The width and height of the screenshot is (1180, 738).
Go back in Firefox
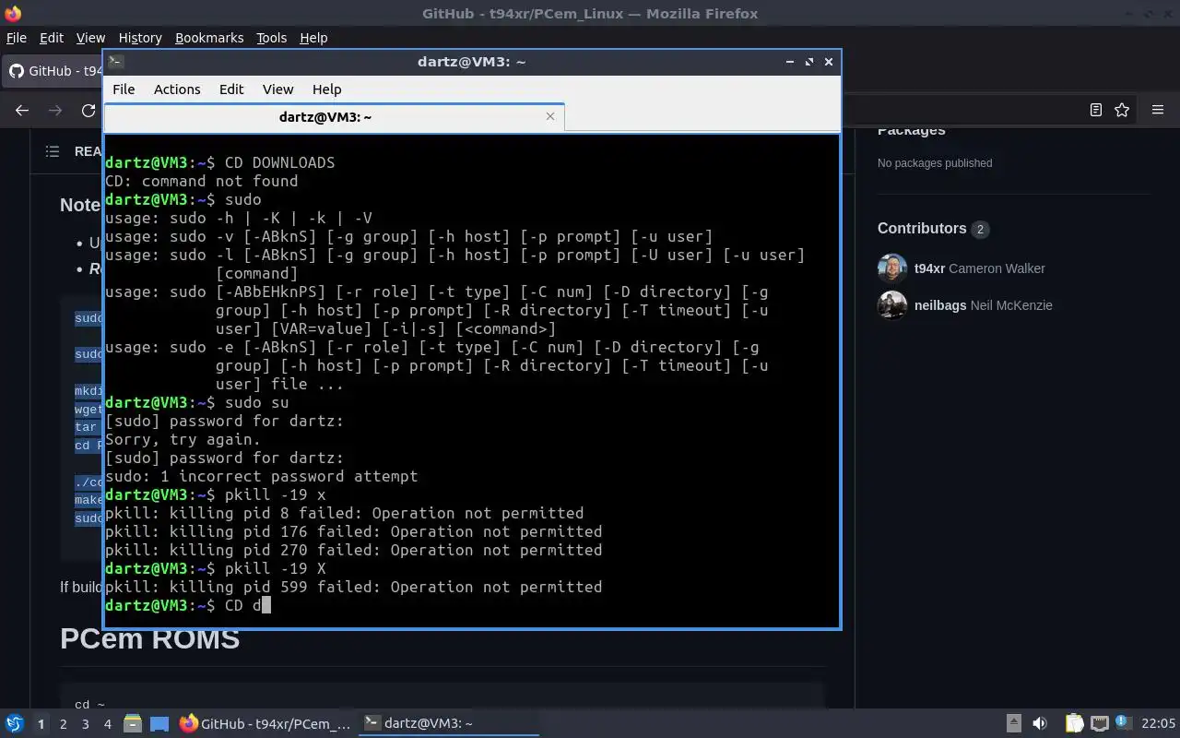[22, 110]
